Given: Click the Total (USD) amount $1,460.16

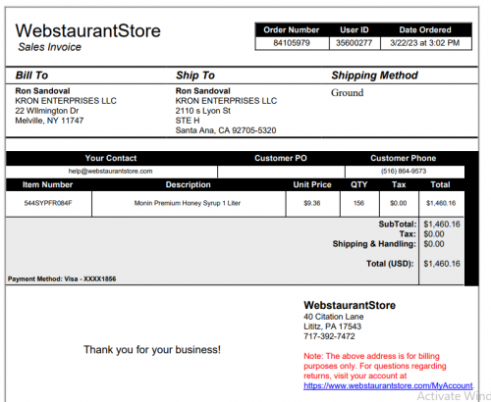Looking at the screenshot, I should [x=442, y=264].
